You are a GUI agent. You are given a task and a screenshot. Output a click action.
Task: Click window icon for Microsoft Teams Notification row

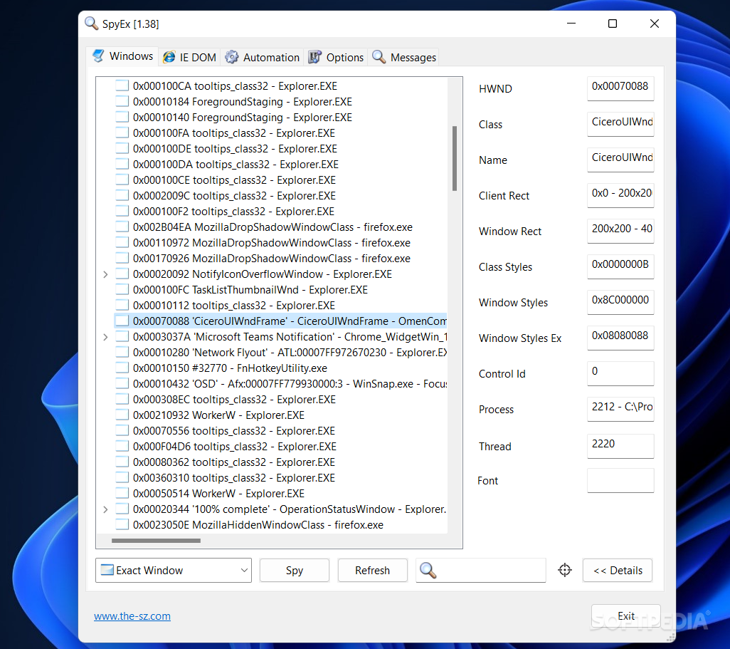(x=122, y=337)
